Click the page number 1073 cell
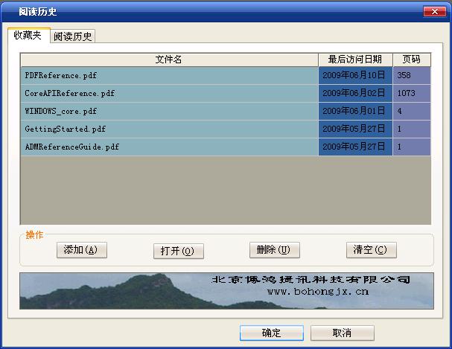Screen dimensions: 452x349 407,94
